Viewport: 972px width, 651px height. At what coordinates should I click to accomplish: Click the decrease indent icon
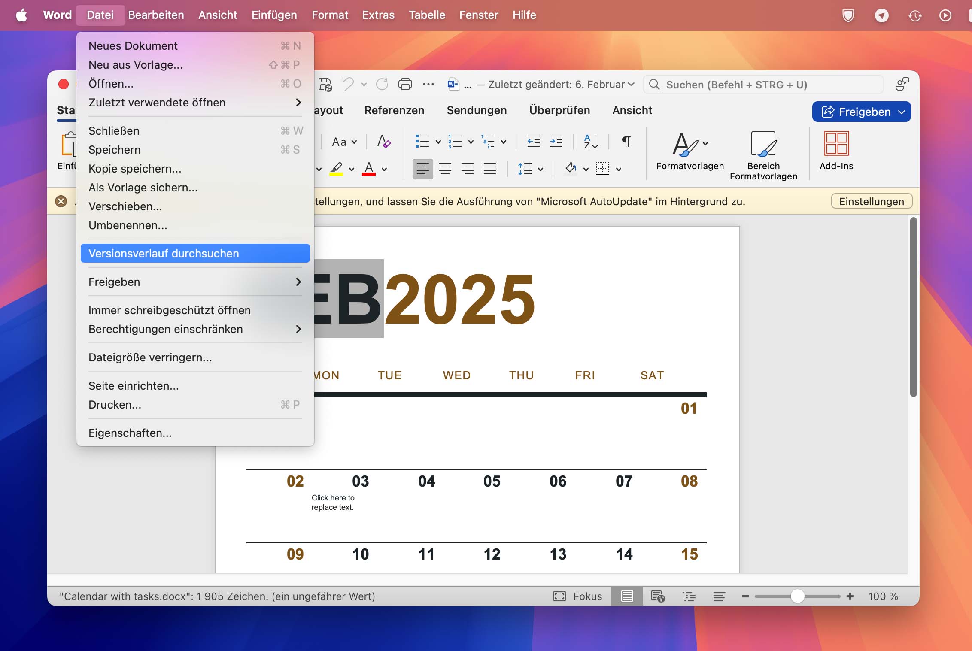[x=534, y=141]
